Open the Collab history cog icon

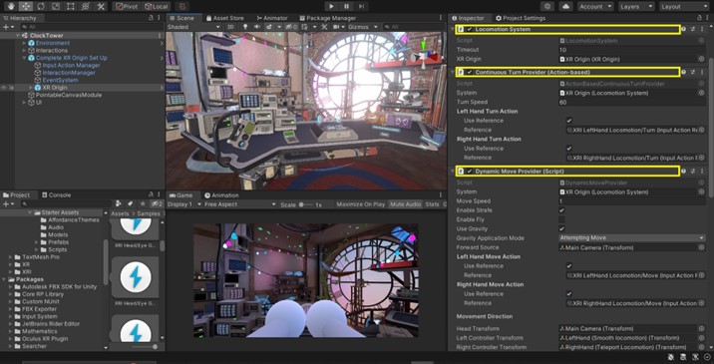point(546,6)
